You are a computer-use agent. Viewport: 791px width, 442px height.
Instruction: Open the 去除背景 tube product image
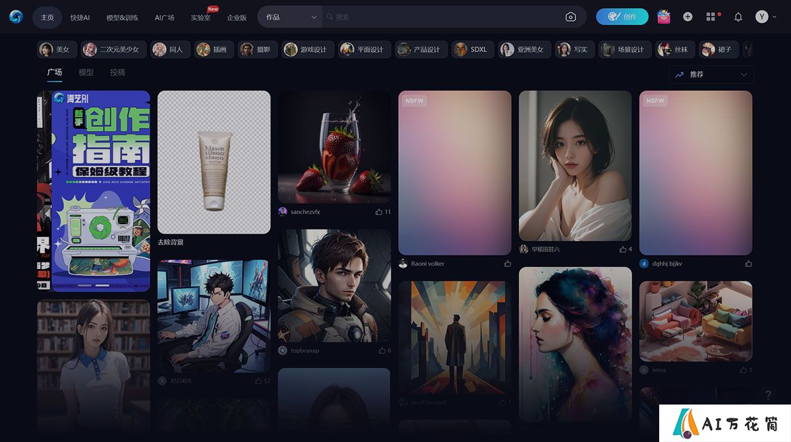214,162
